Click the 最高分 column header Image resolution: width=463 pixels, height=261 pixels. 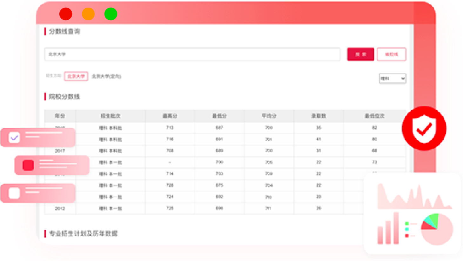(170, 116)
